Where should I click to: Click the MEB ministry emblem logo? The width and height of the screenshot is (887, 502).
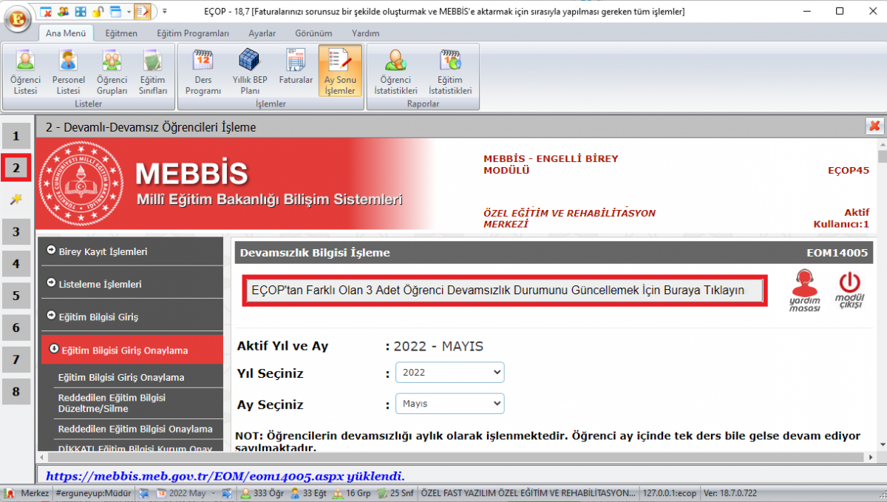81,184
